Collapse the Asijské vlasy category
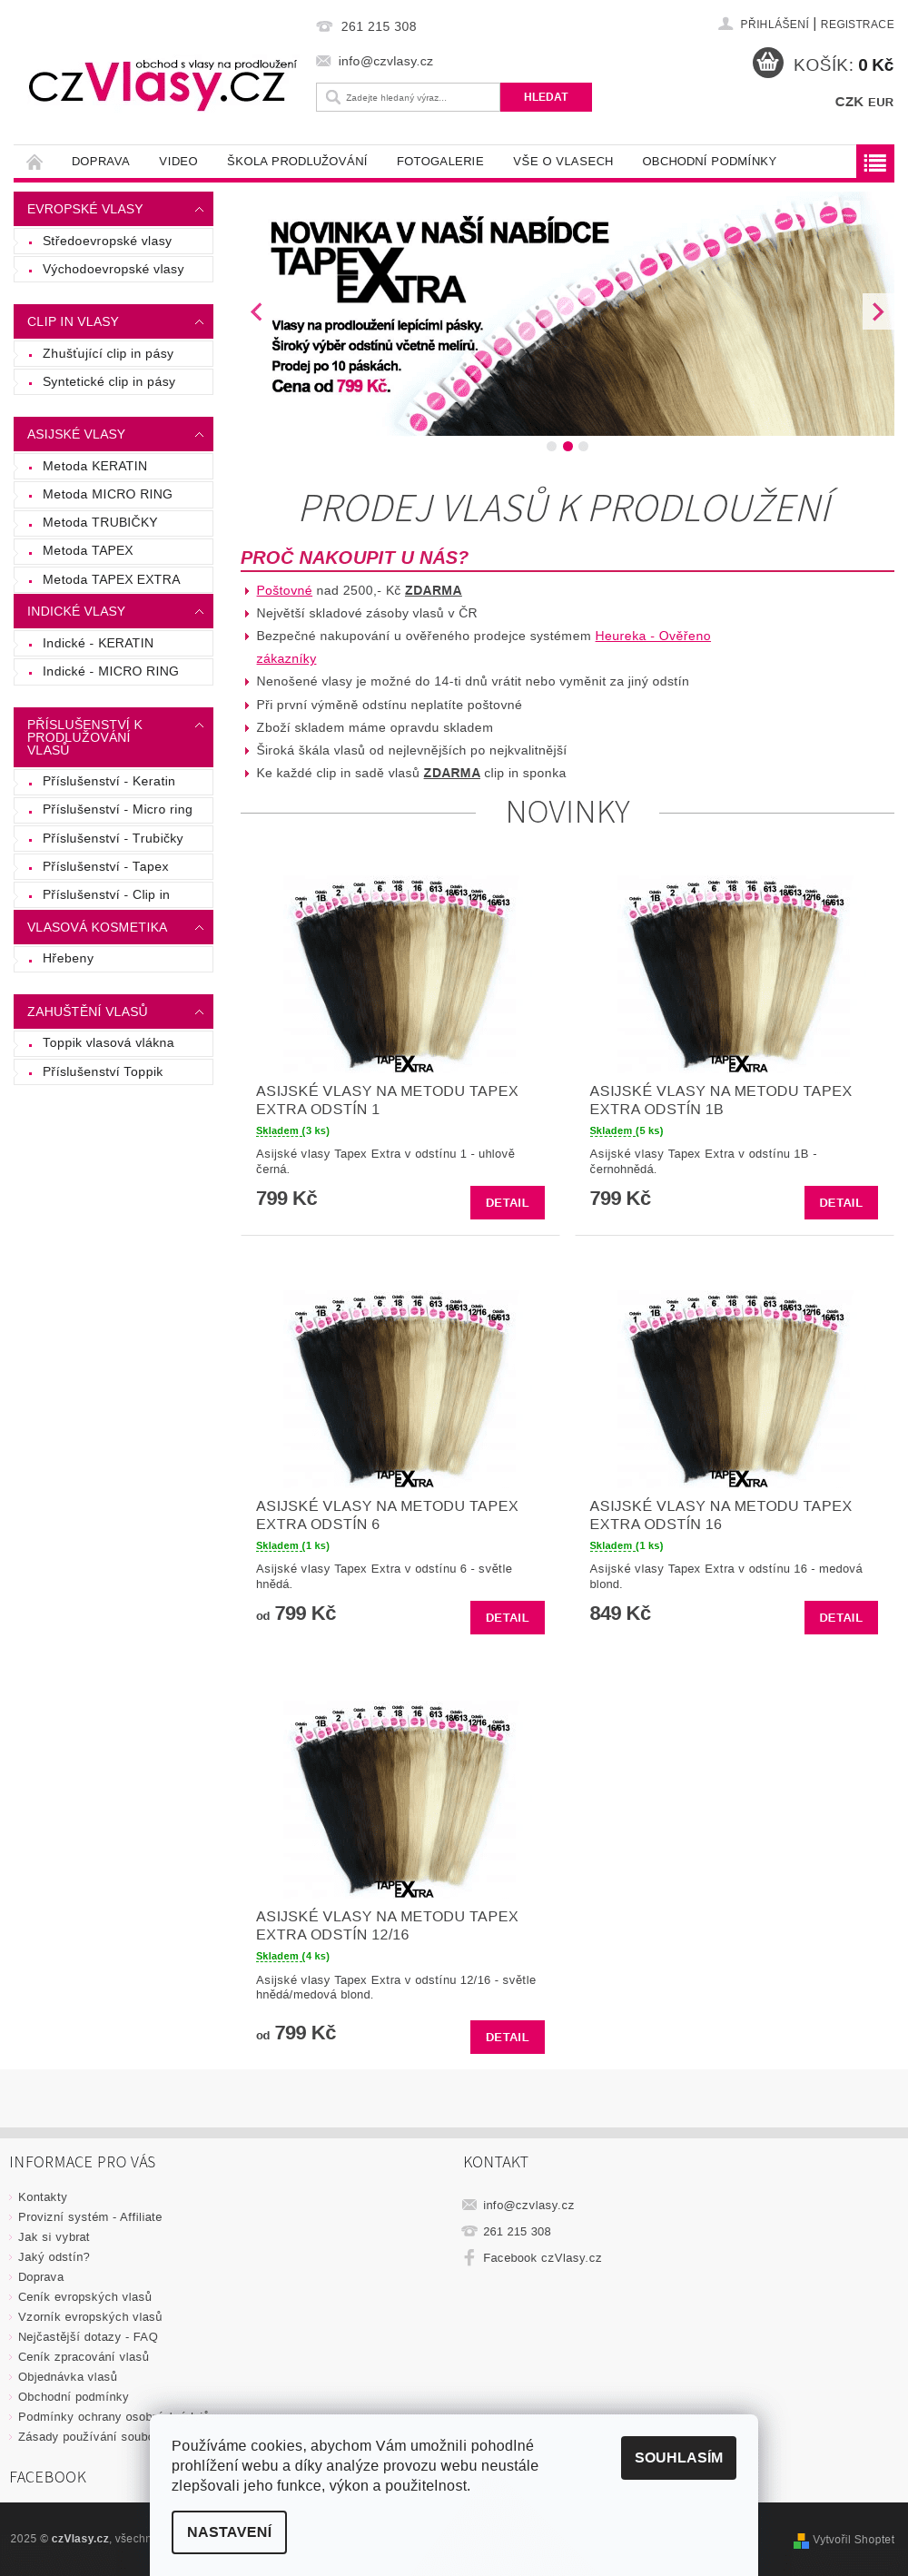The height and width of the screenshot is (2576, 908). click(x=199, y=434)
